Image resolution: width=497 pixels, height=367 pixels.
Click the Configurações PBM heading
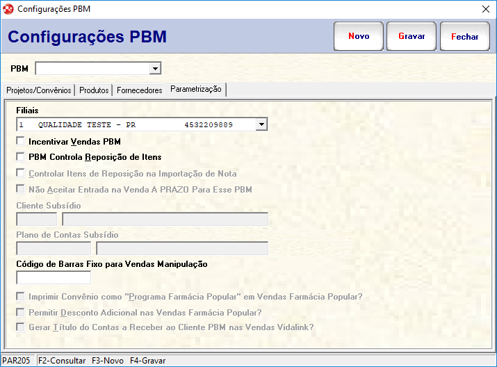(x=87, y=36)
